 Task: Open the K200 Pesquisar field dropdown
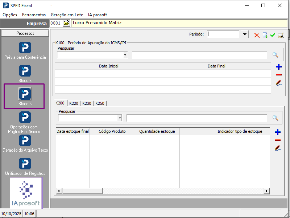120,118
